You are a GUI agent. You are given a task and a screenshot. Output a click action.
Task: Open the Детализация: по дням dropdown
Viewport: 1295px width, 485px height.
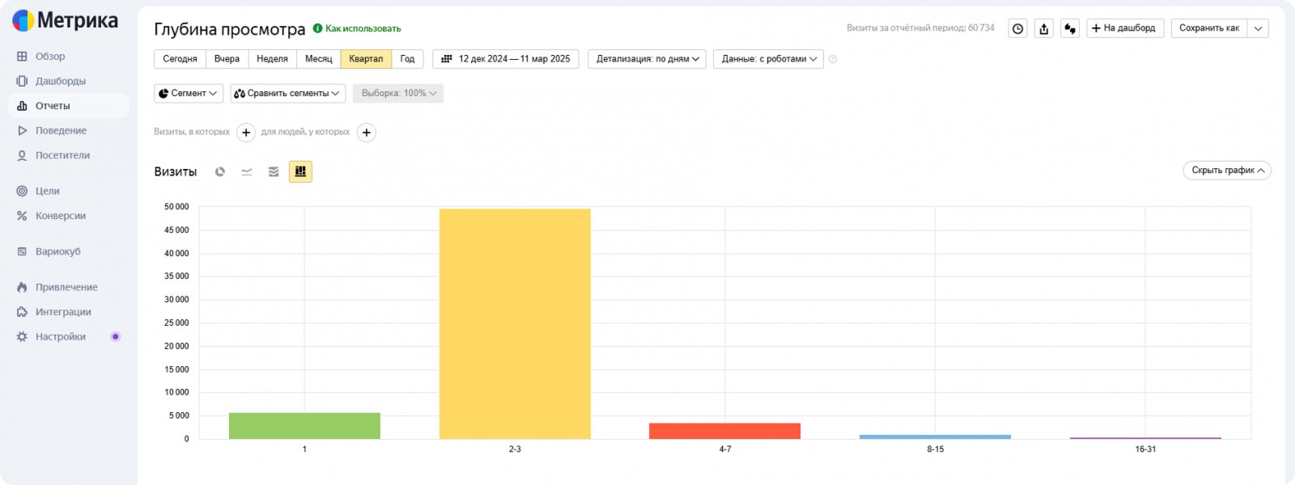coord(647,59)
